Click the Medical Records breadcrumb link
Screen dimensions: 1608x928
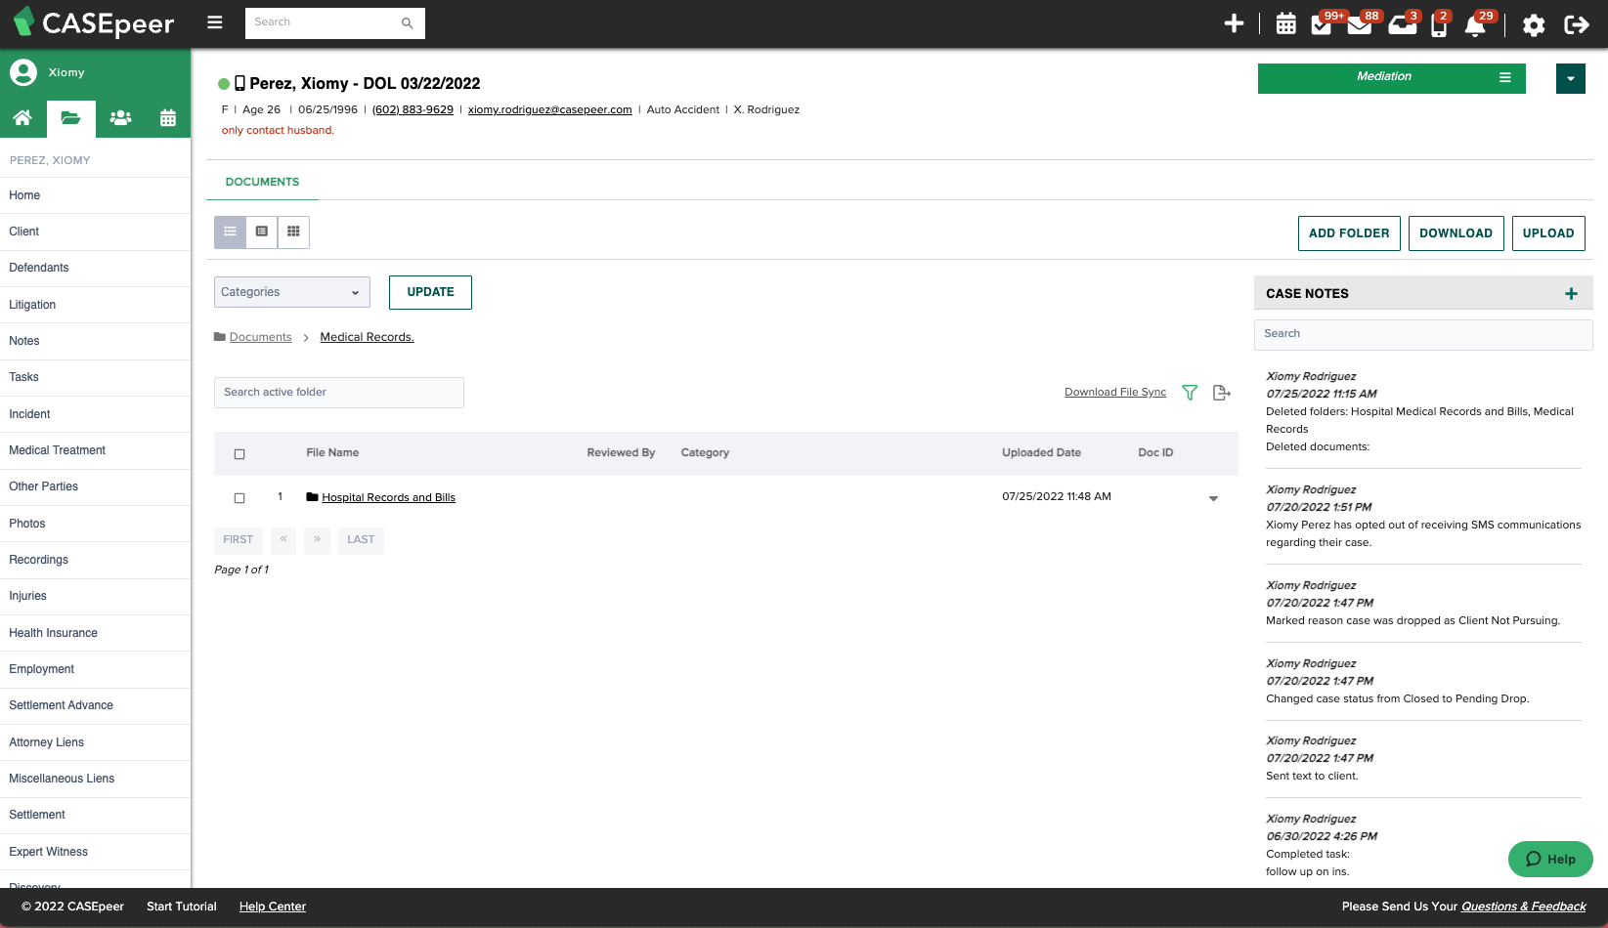(x=367, y=337)
